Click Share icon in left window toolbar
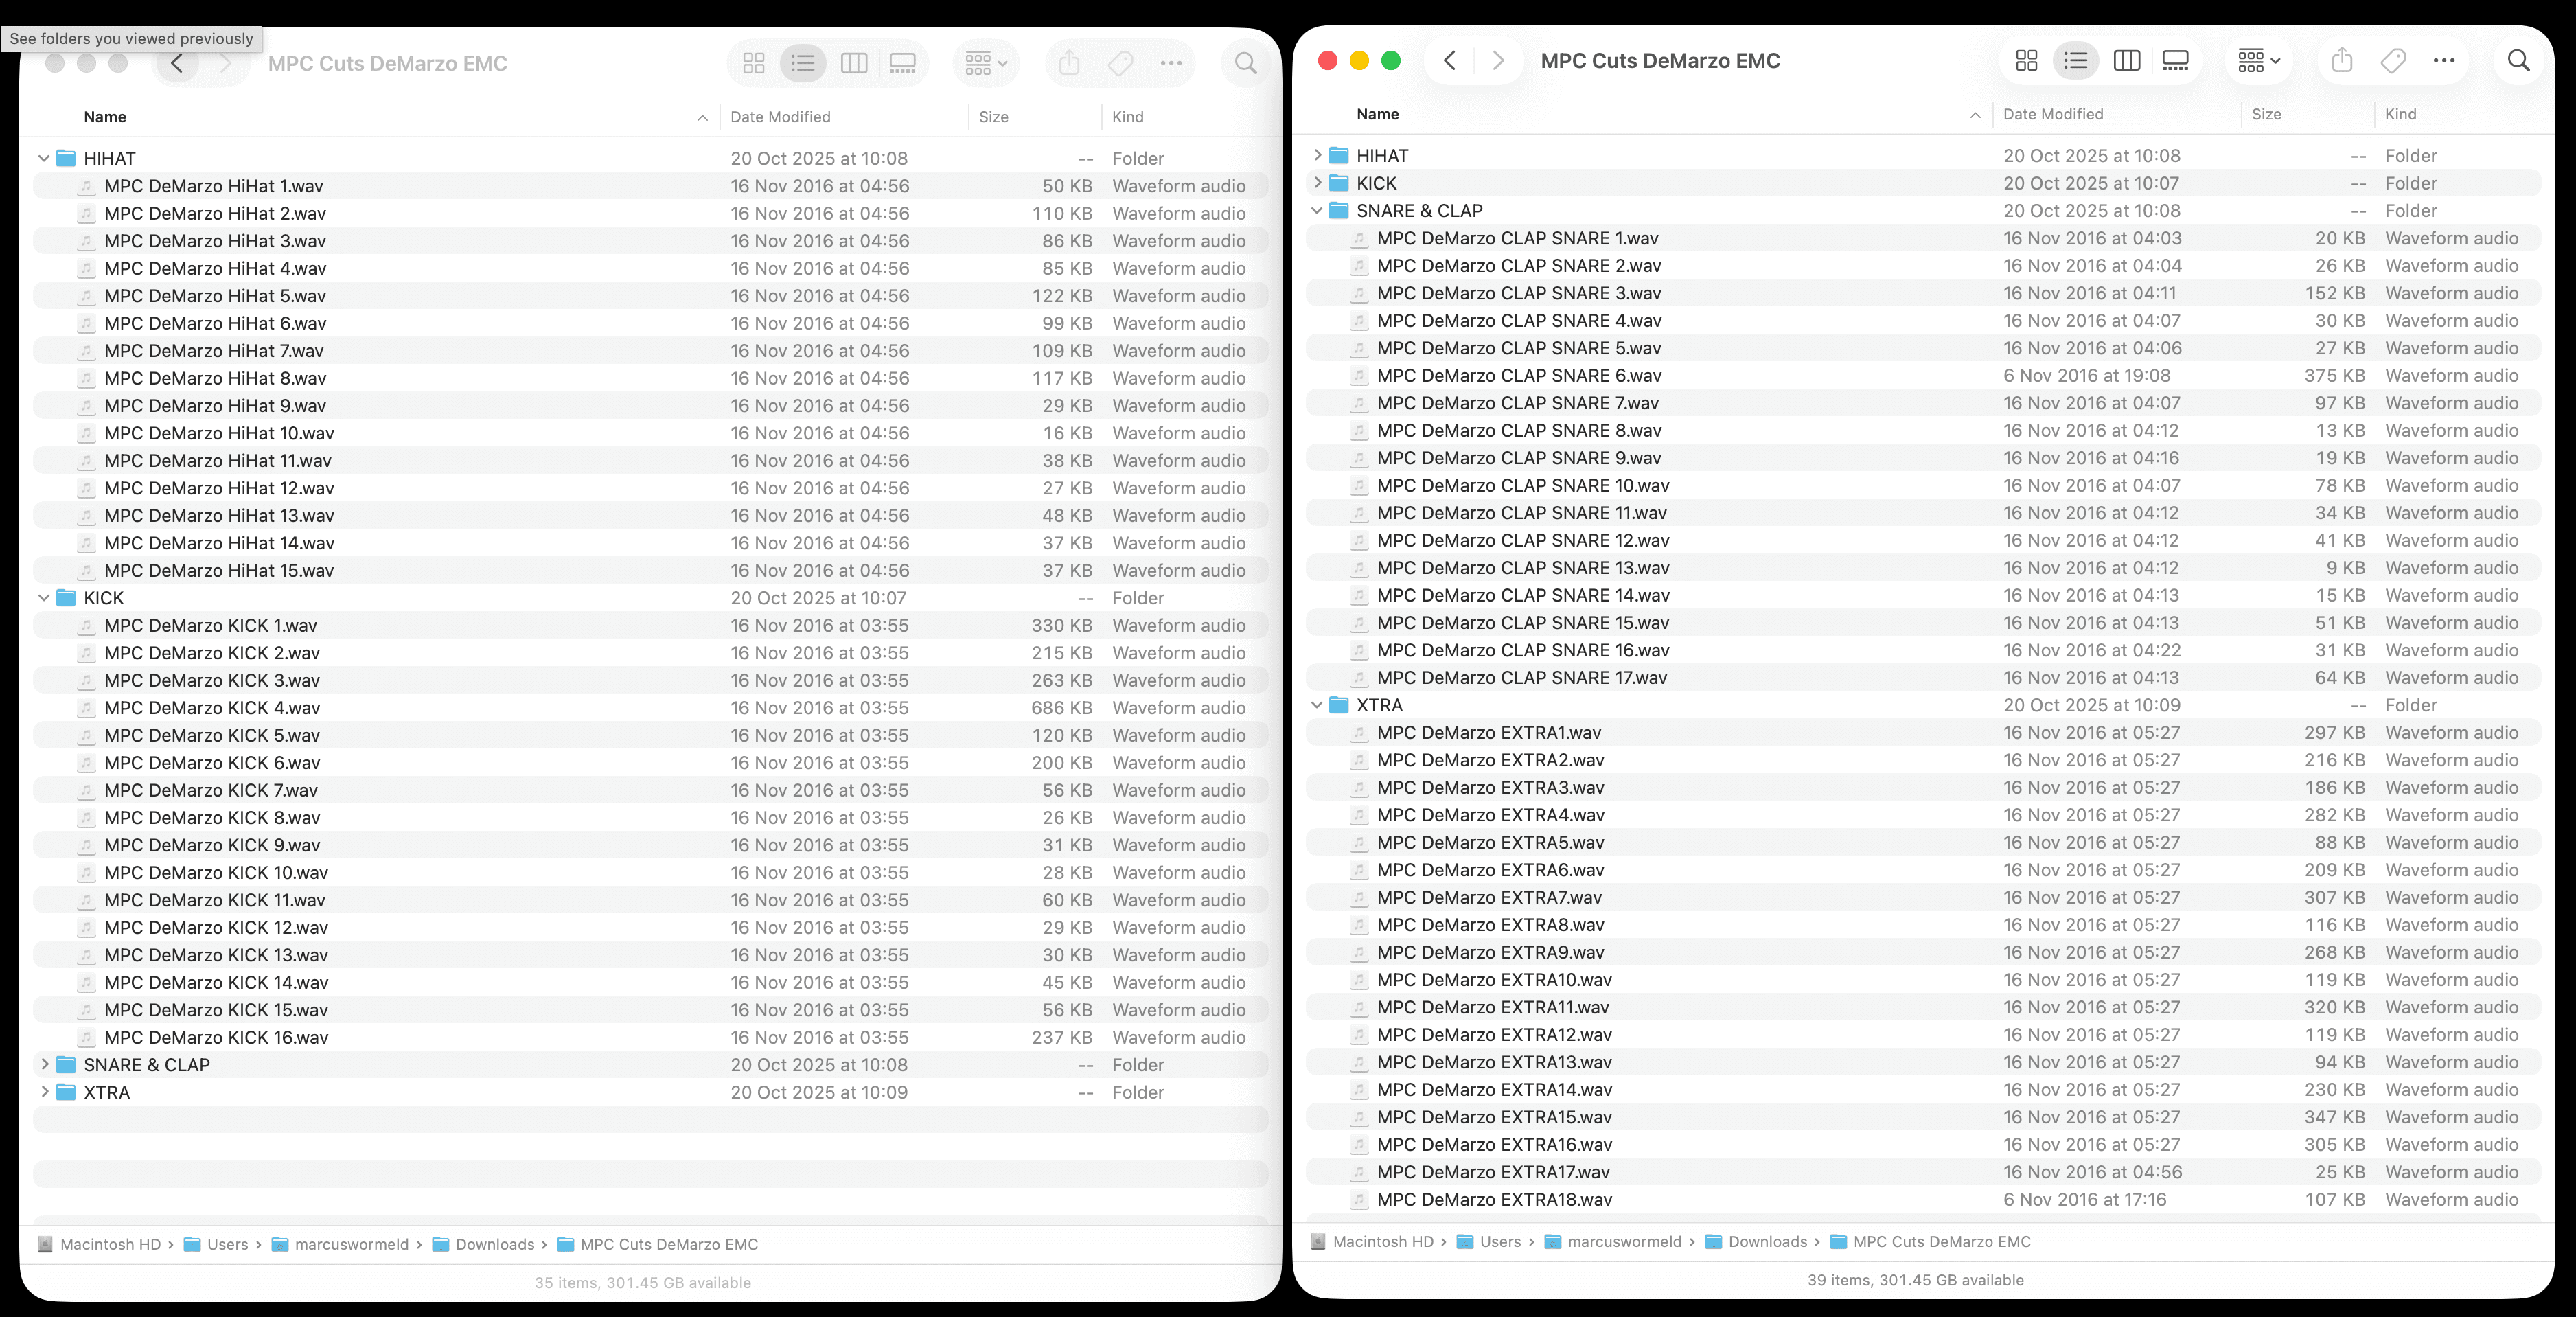The width and height of the screenshot is (2576, 1317). [x=1069, y=64]
